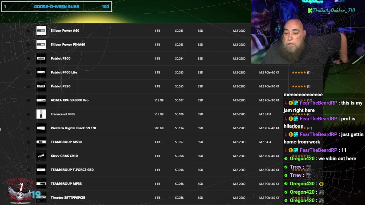Screen dimensions: 365x205
Task: Click the $0.108 price on Transcend 830S row
Action: pyautogui.click(x=179, y=114)
